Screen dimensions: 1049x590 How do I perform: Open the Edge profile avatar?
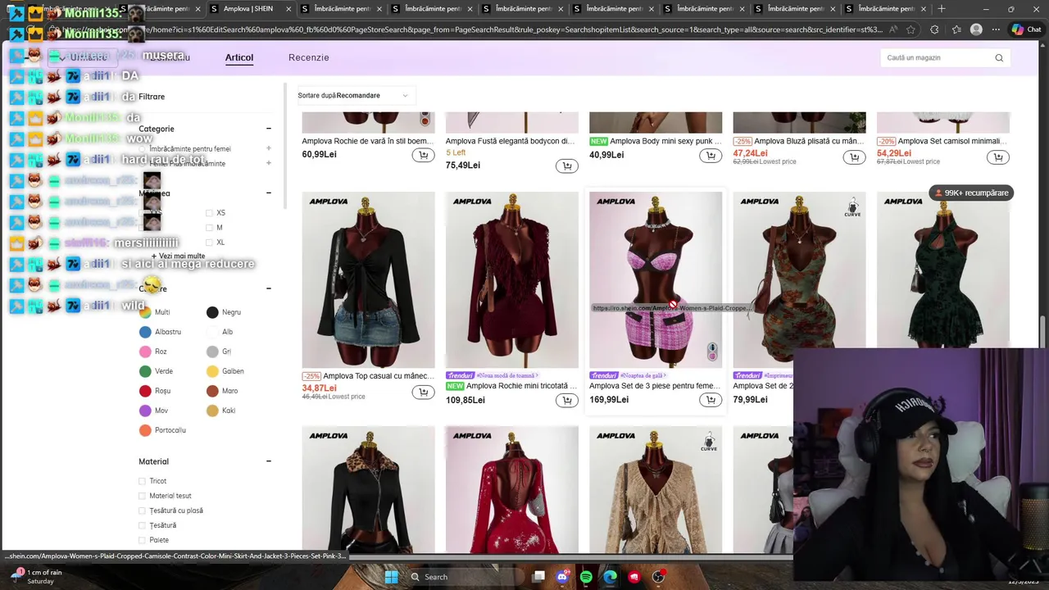pos(976,29)
